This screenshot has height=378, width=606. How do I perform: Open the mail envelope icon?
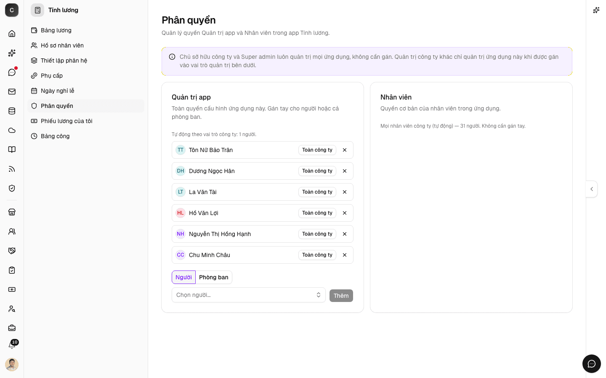[x=12, y=92]
